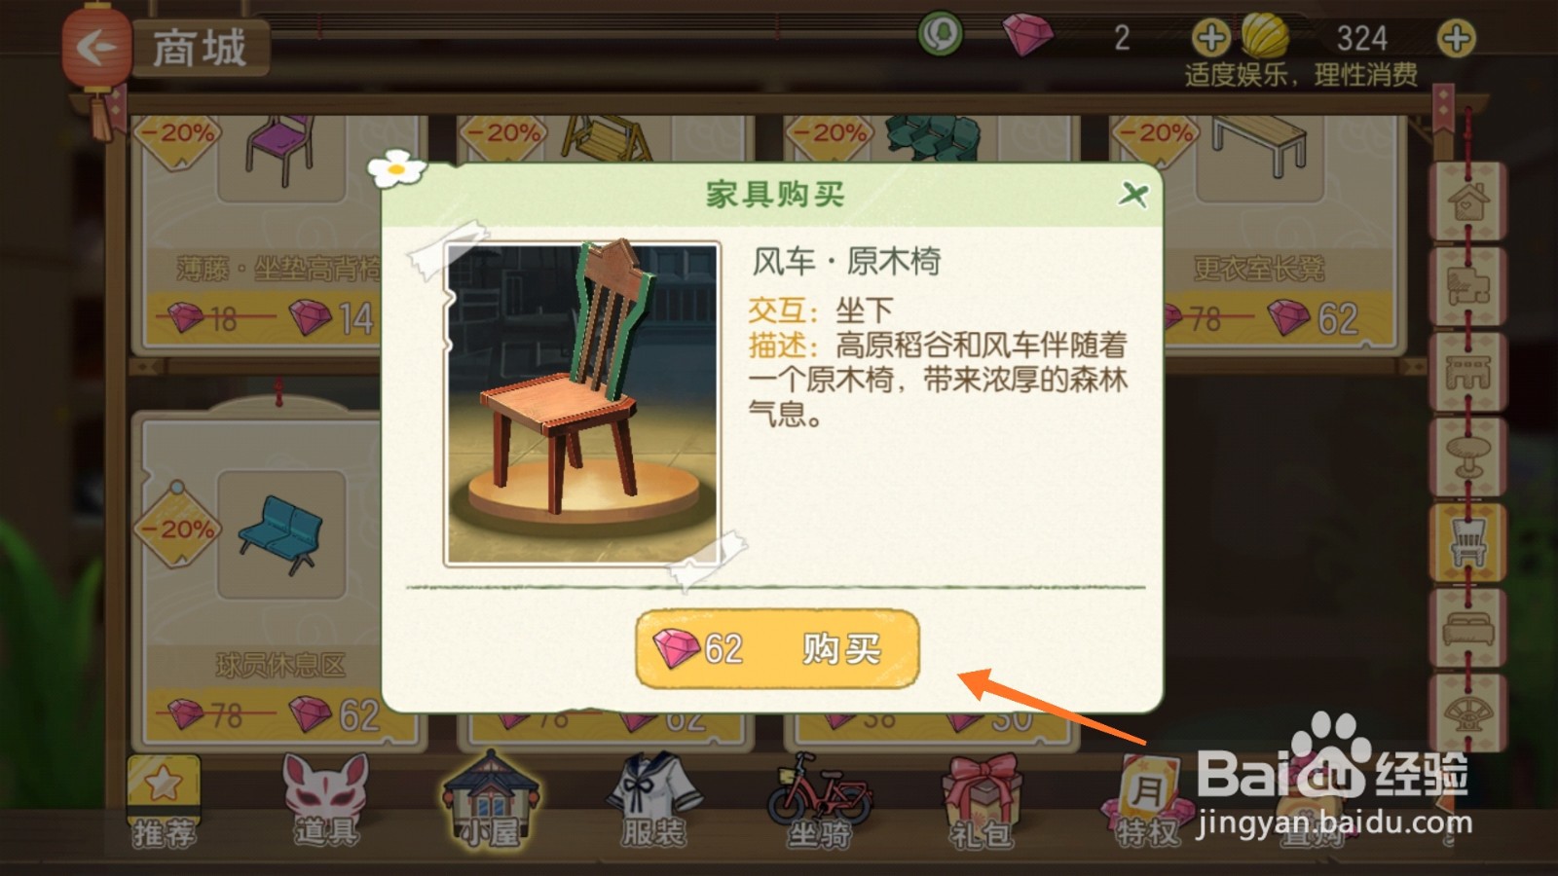Go back with the red lantern arrow
The height and width of the screenshot is (876, 1558).
pyautogui.click(x=96, y=47)
